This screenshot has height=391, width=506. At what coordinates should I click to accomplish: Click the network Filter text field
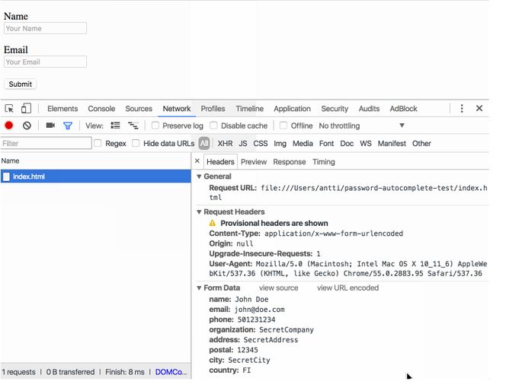46,143
